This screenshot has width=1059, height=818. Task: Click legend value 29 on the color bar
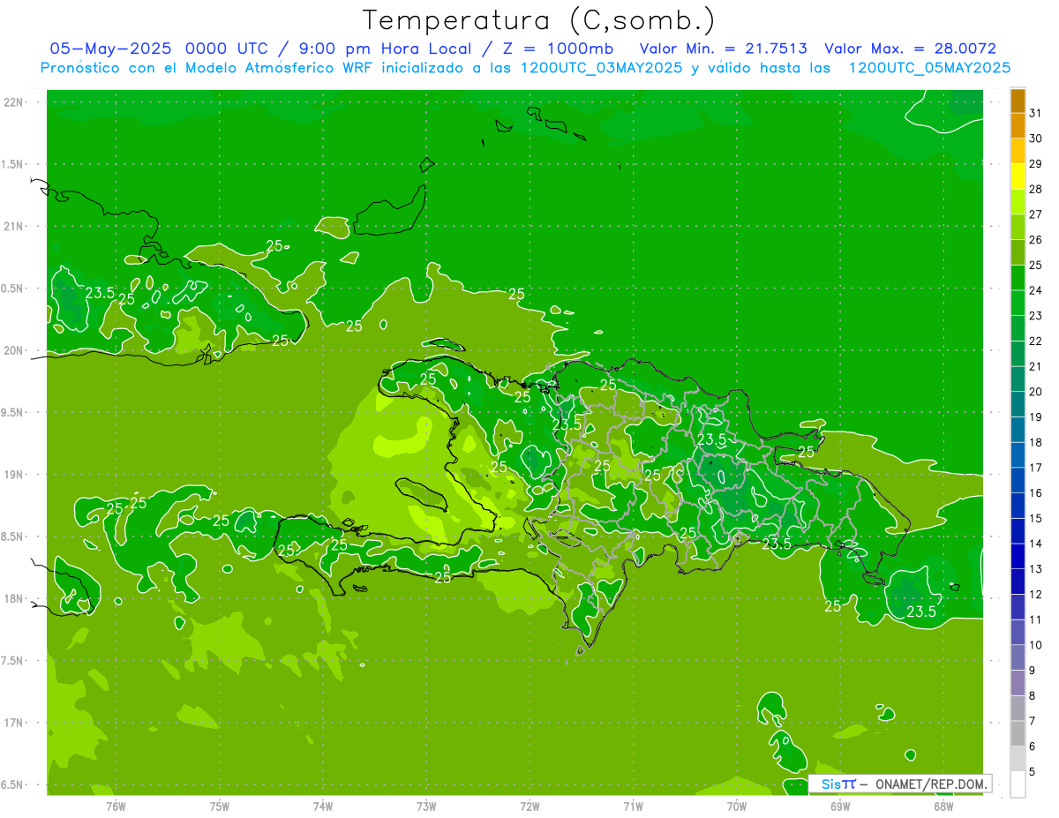tap(1036, 163)
